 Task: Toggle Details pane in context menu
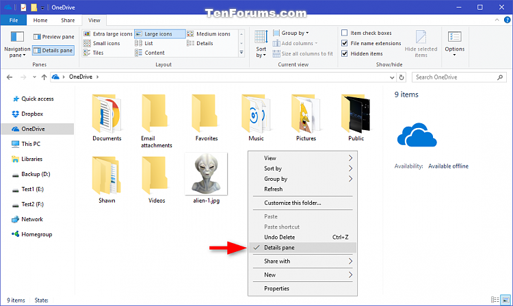302,248
